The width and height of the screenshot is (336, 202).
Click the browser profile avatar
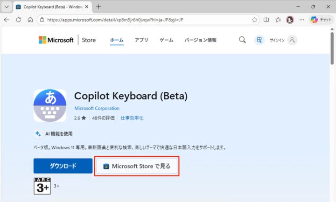[x=290, y=20]
